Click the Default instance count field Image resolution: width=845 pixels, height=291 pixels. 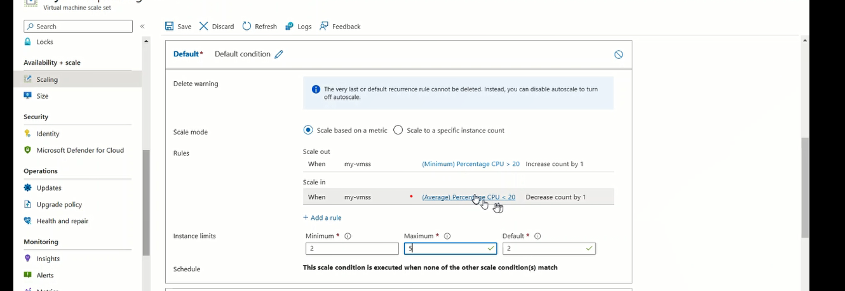(x=544, y=249)
